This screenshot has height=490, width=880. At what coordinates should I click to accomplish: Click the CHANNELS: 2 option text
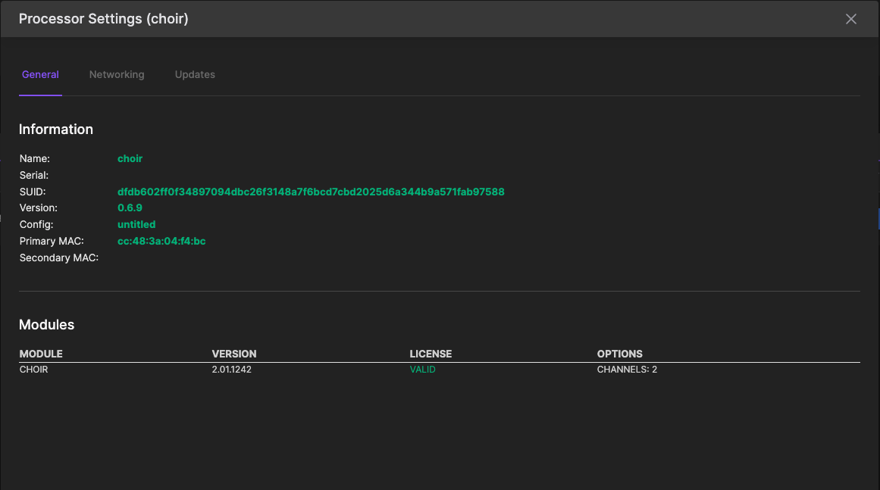(627, 370)
